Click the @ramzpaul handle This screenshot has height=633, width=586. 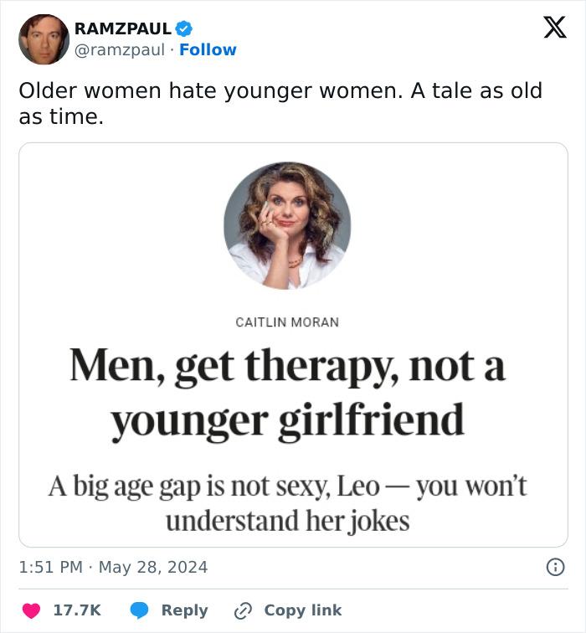(120, 49)
